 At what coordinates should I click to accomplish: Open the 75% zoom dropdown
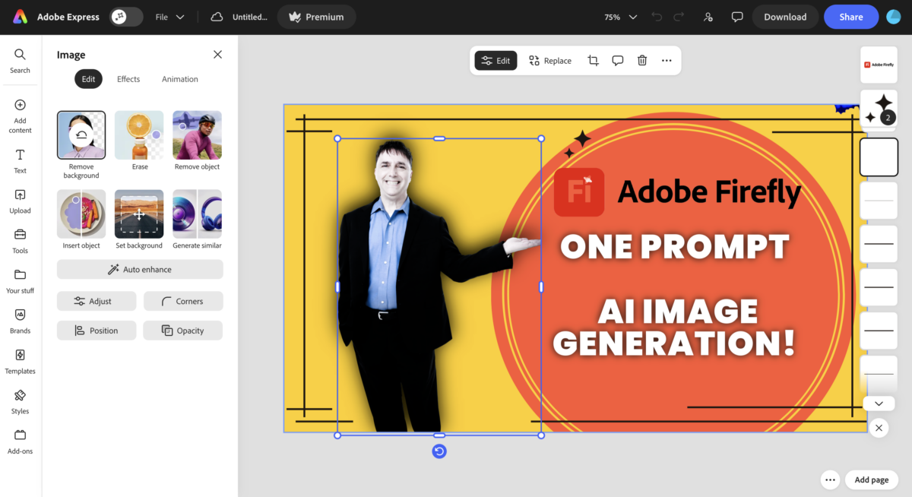[620, 17]
